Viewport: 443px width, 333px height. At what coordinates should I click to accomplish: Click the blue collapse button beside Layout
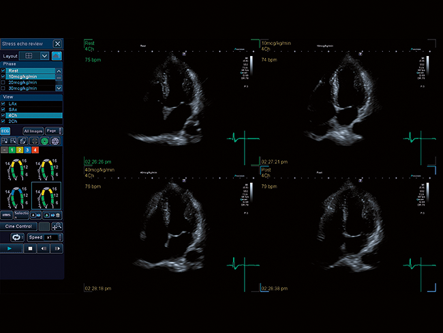click(x=57, y=56)
